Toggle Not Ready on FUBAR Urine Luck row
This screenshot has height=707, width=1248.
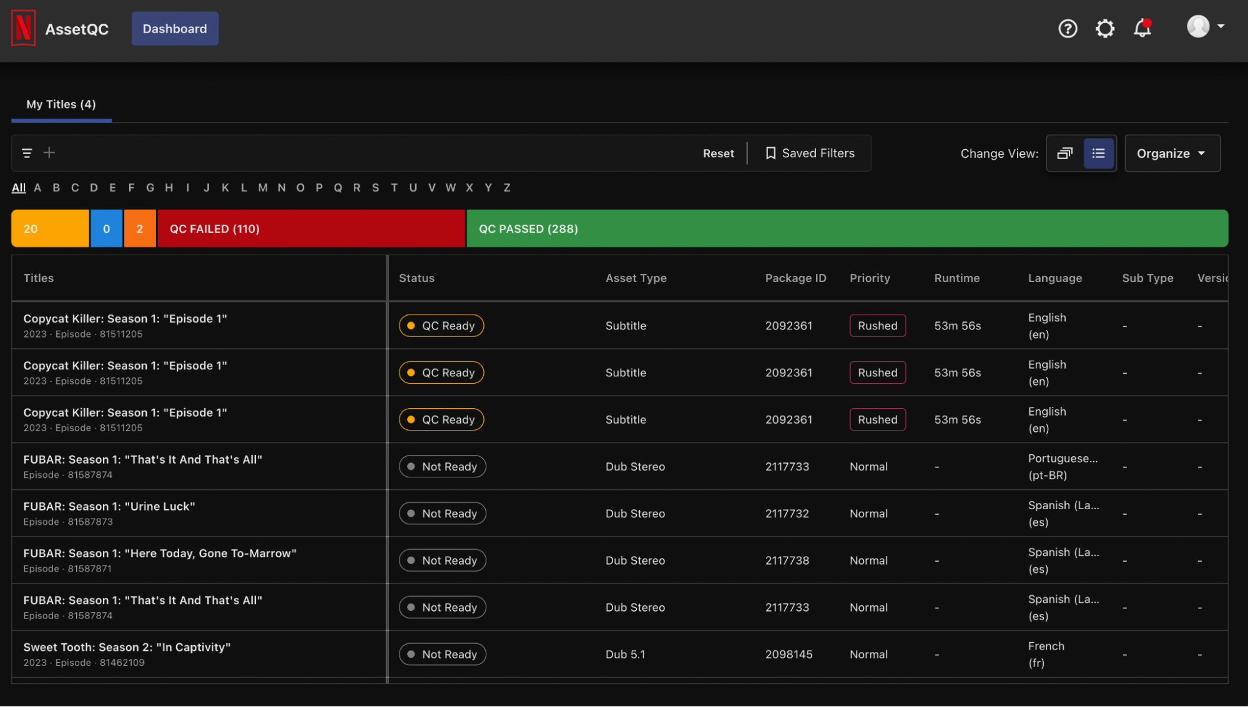point(443,513)
